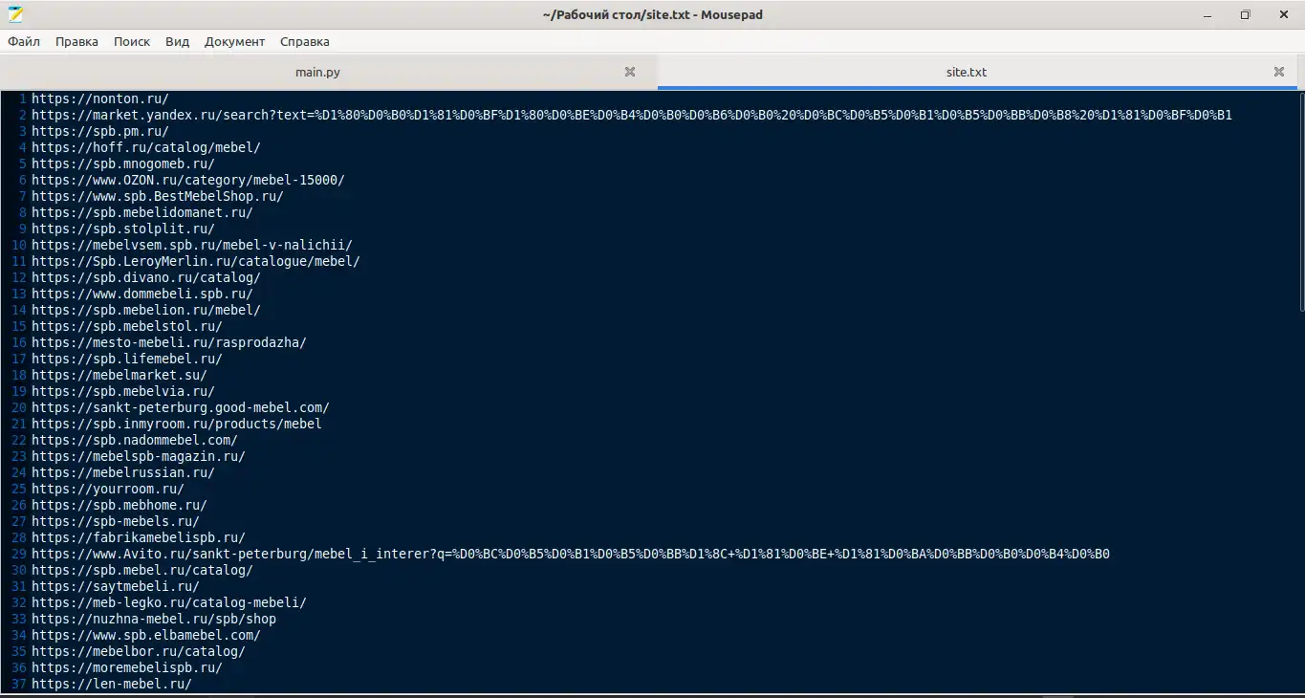Click the line https://yourroom.ru/

pos(108,489)
